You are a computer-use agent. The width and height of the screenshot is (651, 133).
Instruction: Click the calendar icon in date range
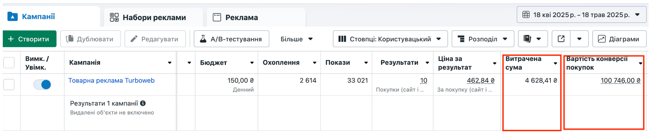click(x=526, y=15)
